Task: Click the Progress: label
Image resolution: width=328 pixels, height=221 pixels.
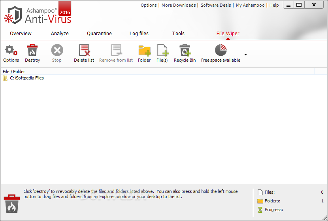Action: 274,210
